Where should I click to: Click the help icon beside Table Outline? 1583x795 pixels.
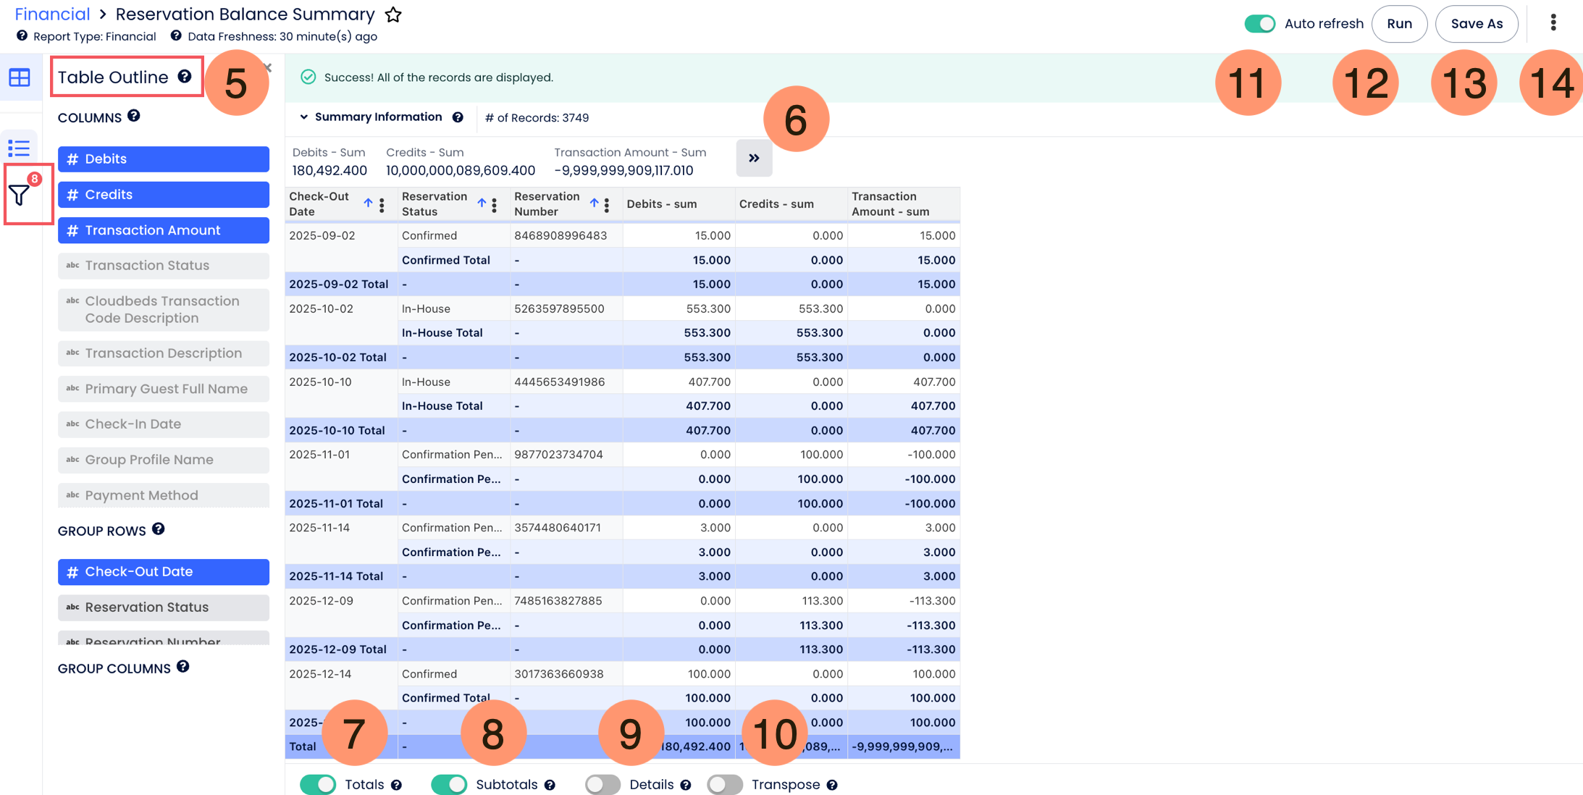point(185,77)
